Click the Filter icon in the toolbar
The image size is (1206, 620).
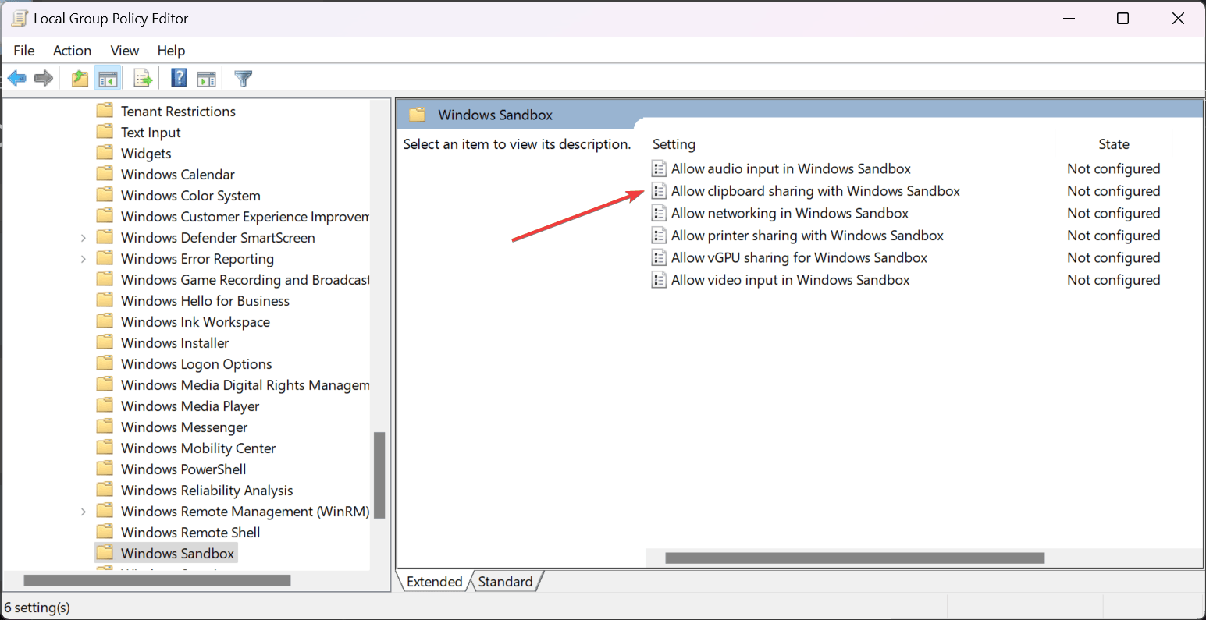(x=243, y=77)
